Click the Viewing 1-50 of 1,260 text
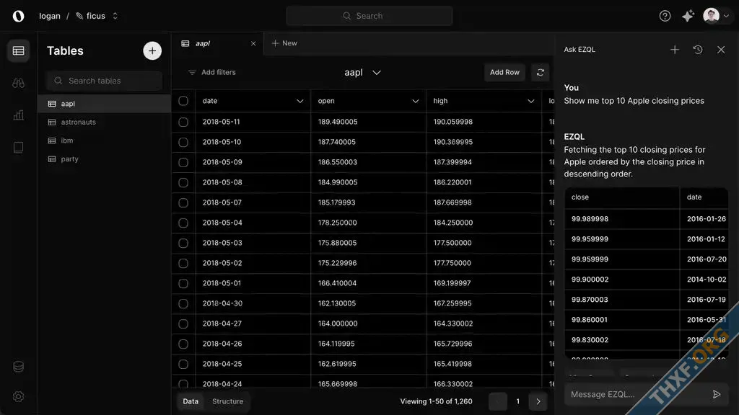739x415 pixels. tap(436, 401)
